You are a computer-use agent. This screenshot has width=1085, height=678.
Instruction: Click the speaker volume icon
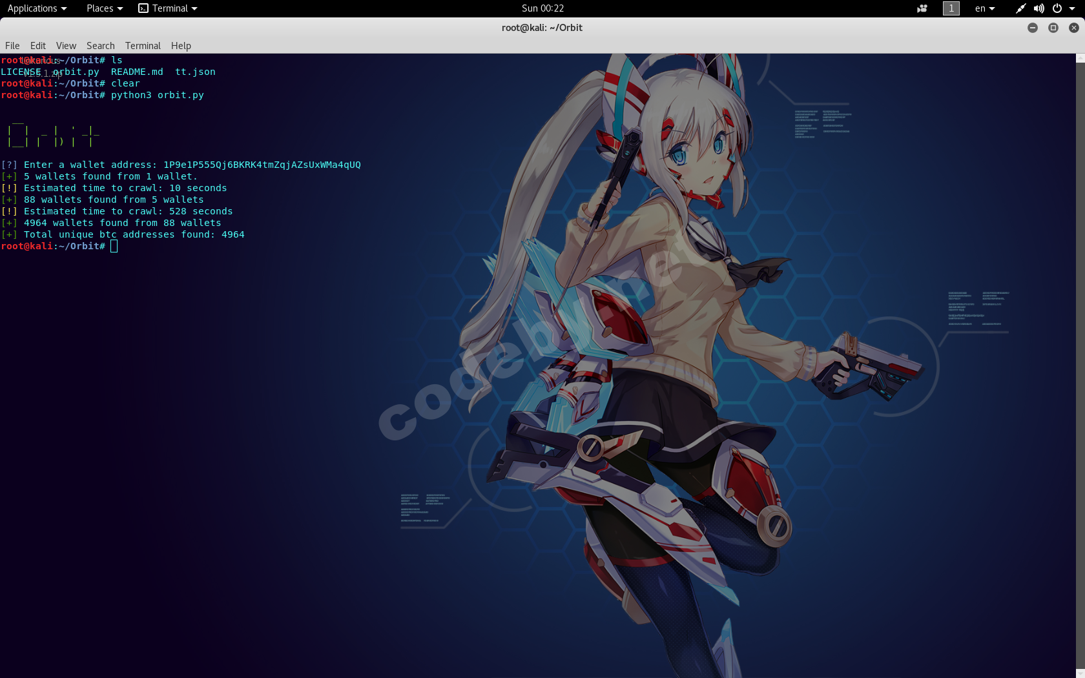[x=1038, y=8]
